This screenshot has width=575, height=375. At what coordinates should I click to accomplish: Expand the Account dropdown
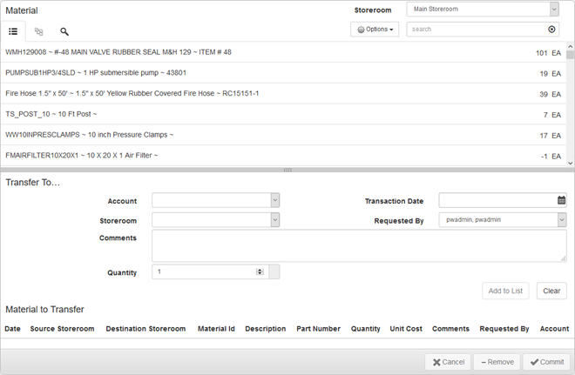tap(274, 200)
